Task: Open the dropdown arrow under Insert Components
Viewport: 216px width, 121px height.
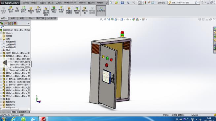Action: click(x=11, y=15)
